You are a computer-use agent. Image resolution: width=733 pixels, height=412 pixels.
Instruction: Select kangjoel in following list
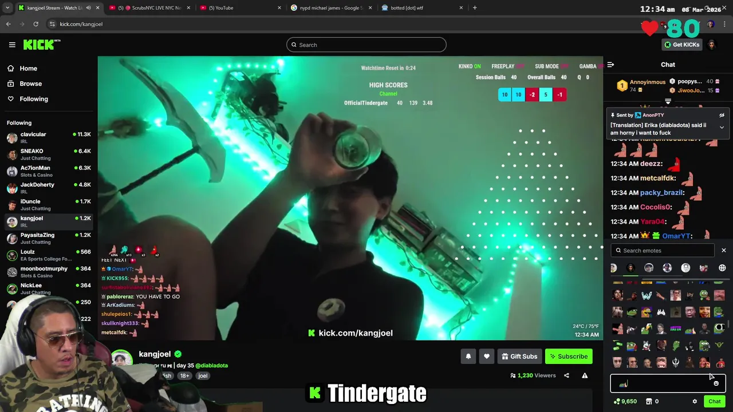[x=49, y=221]
